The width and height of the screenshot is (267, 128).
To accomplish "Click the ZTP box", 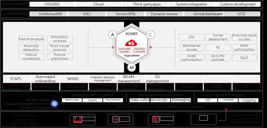I will (192, 37).
